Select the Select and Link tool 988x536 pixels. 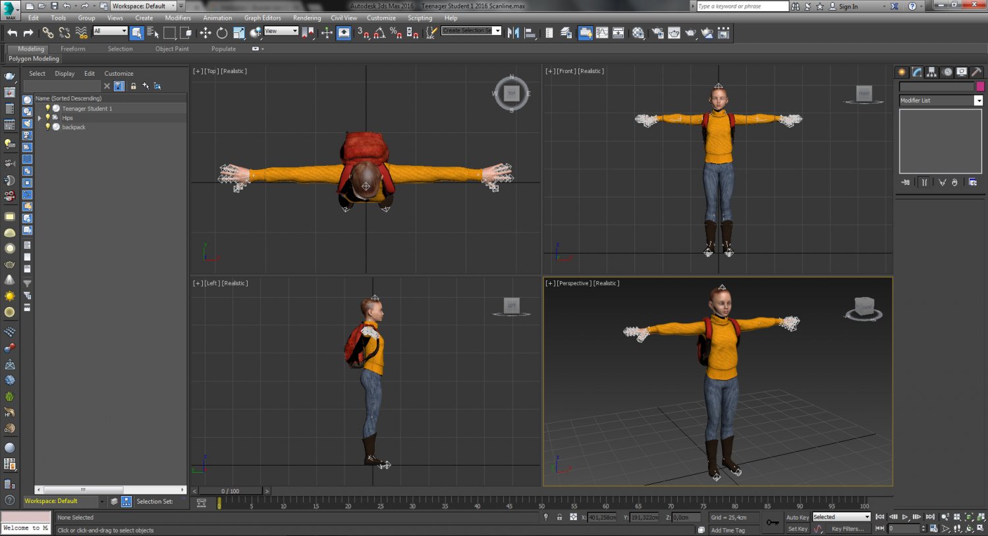click(48, 32)
